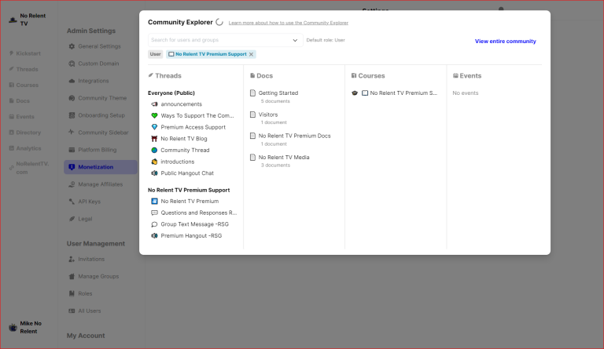Click the globe icon next to Community Thread
Viewport: 604px width, 349px height.
coord(154,150)
